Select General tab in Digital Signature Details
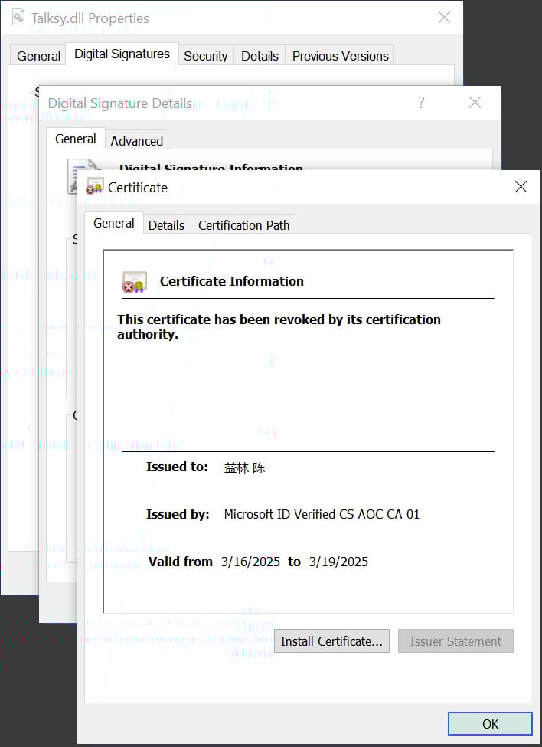542x747 pixels. pyautogui.click(x=76, y=139)
